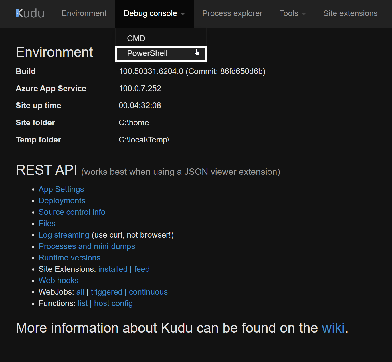
Task: Click the Temp folder label
Action: [38, 140]
